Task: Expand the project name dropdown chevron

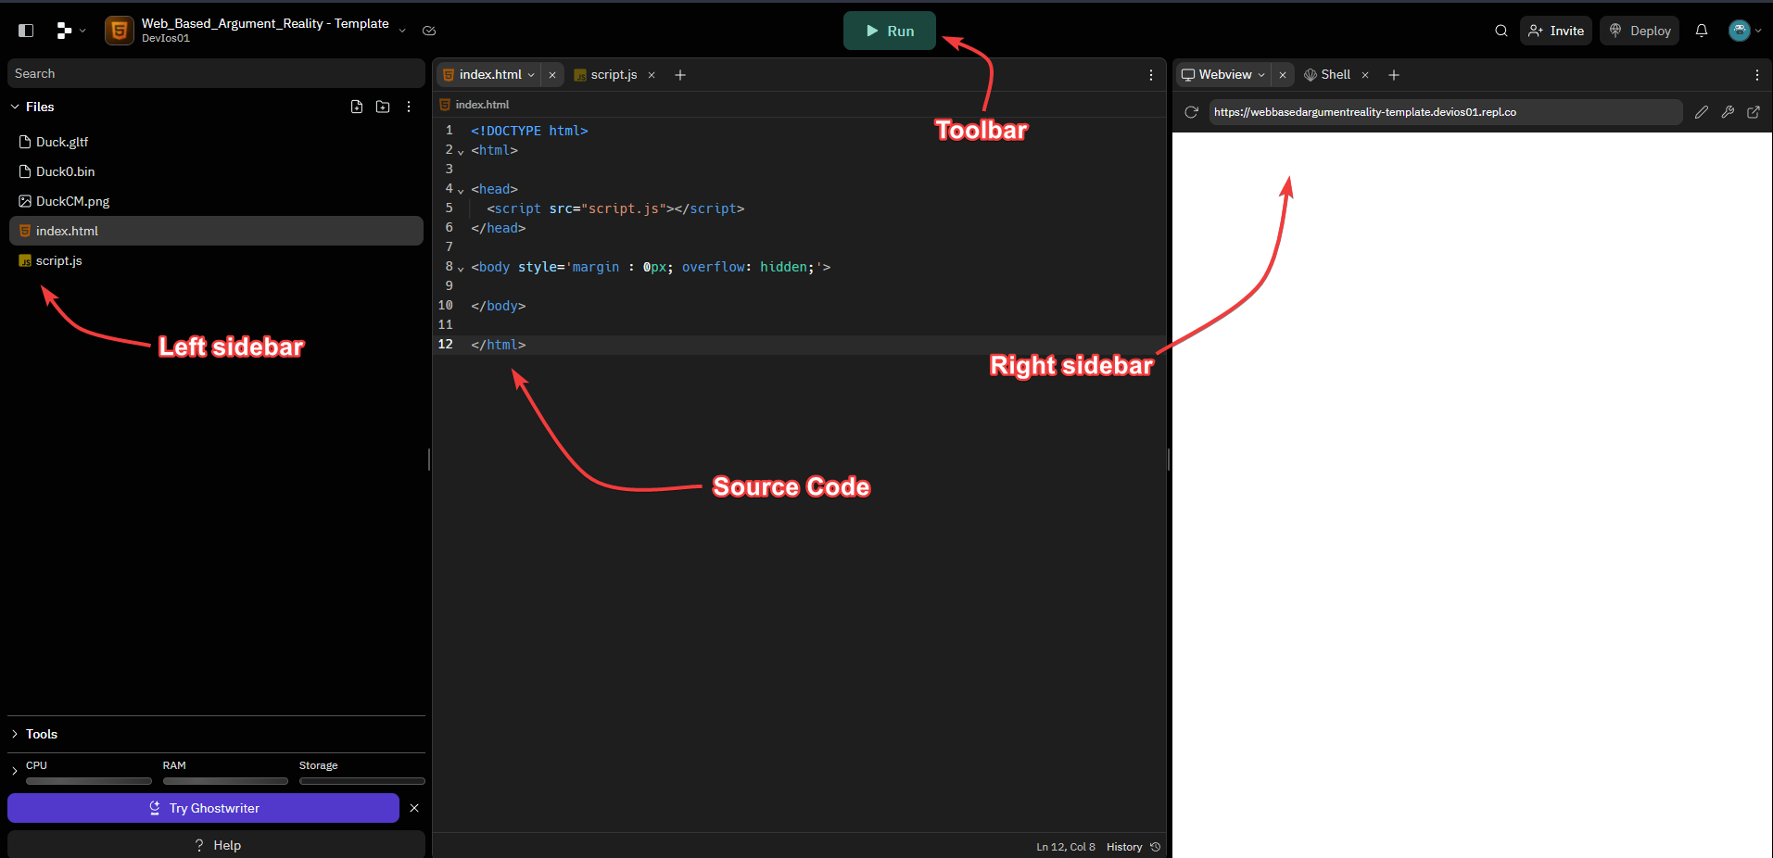Action: (x=402, y=31)
